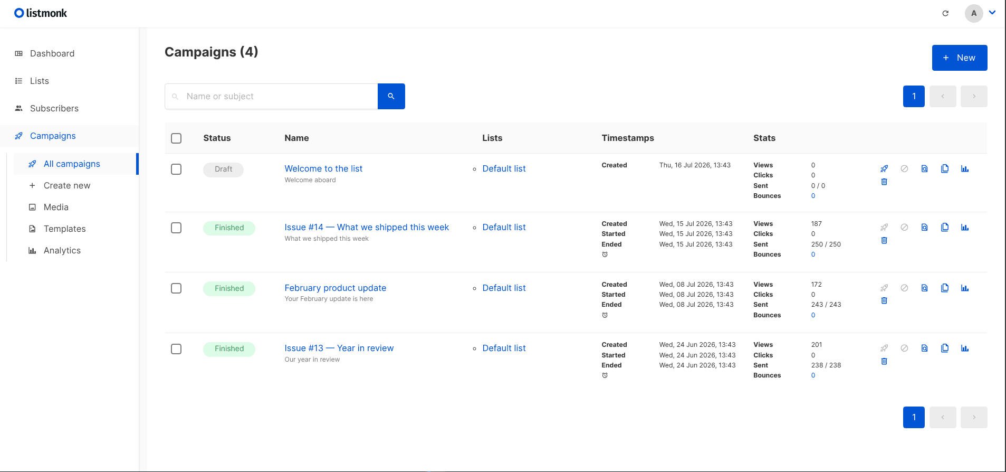The width and height of the screenshot is (1006, 472).
Task: Delete the Issue #13 campaign
Action: pos(884,361)
